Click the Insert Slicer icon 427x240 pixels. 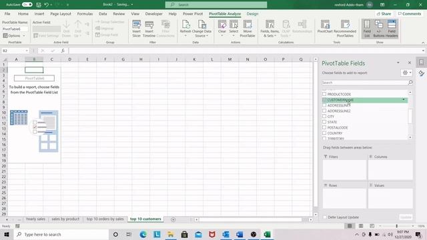(x=136, y=29)
